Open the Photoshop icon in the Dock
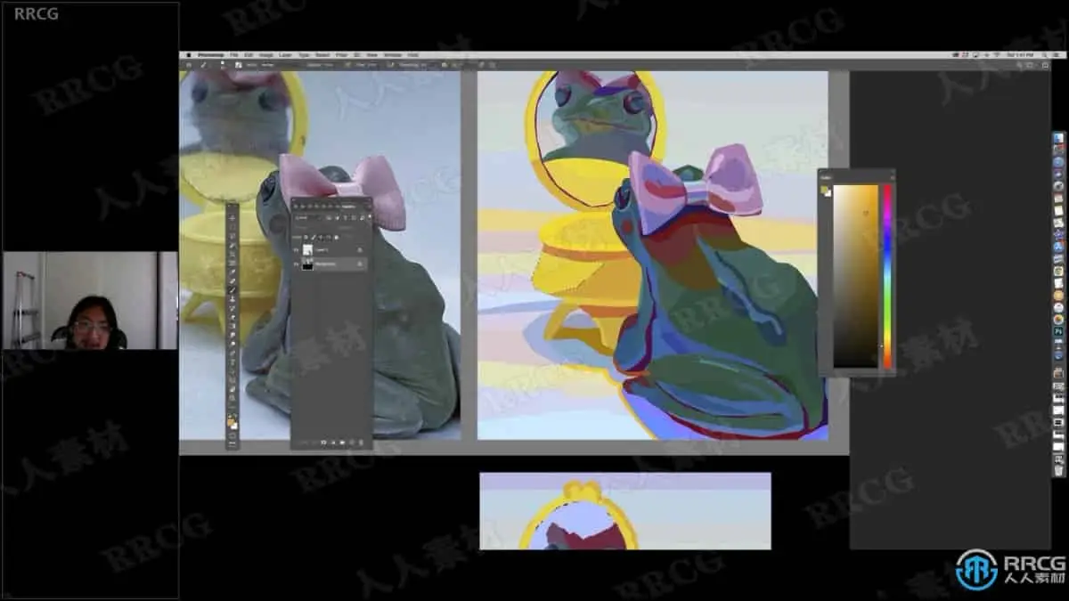This screenshot has height=601, width=1069. 1058,331
